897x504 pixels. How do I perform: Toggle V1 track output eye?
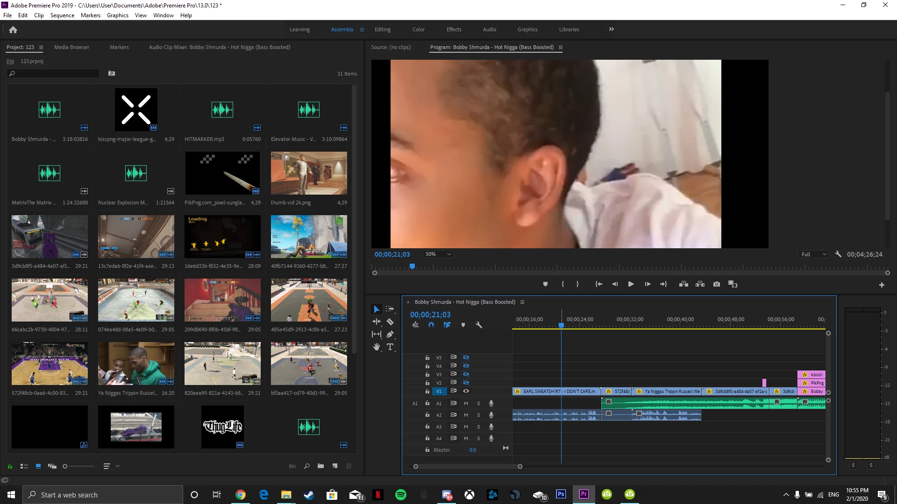click(466, 391)
